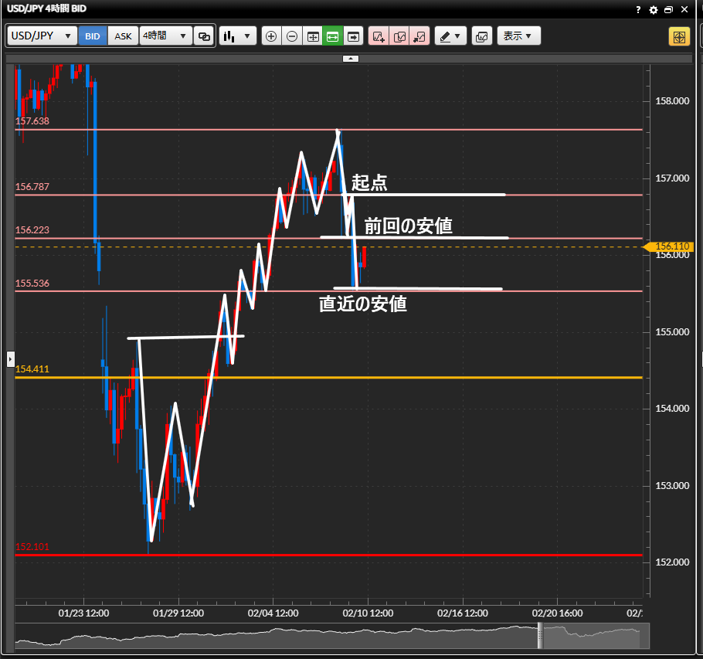Open the drawing pen tool menu

(x=450, y=36)
